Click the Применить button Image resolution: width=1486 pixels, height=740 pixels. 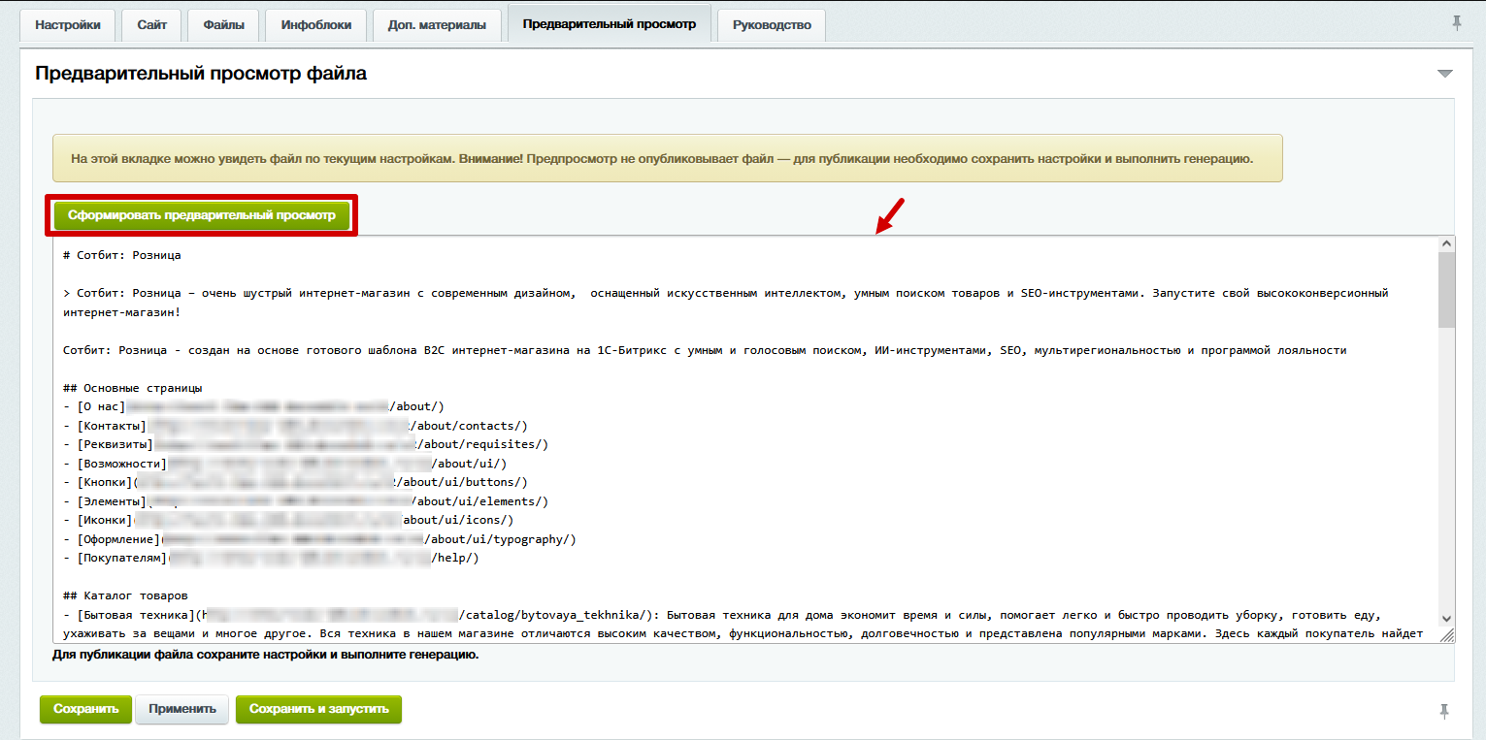(182, 709)
